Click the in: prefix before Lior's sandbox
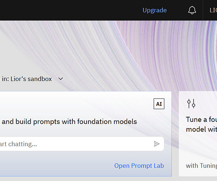This screenshot has width=217, height=181. coord(6,79)
